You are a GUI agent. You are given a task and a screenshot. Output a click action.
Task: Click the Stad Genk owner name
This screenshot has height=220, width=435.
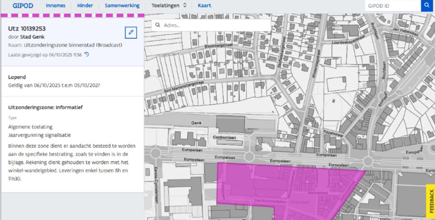coord(32,37)
